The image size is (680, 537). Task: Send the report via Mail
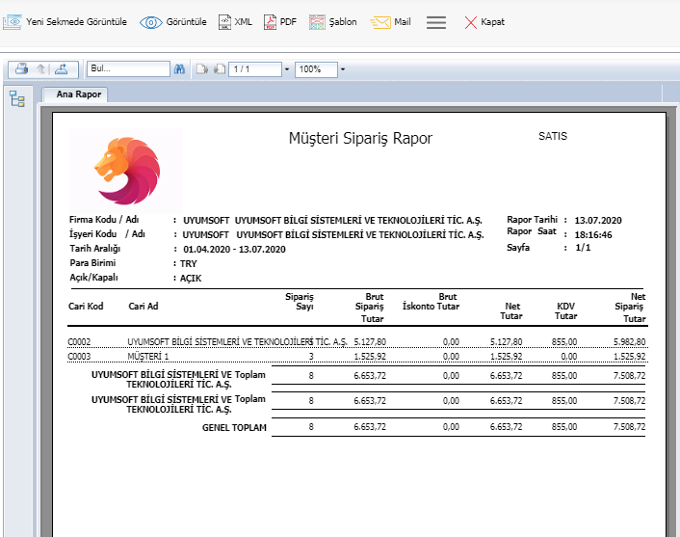391,21
